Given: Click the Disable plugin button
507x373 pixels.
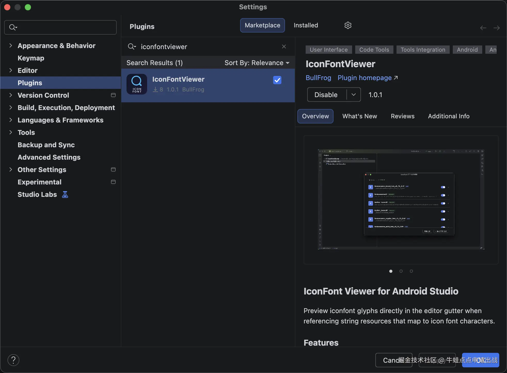Looking at the screenshot, I should tap(326, 95).
